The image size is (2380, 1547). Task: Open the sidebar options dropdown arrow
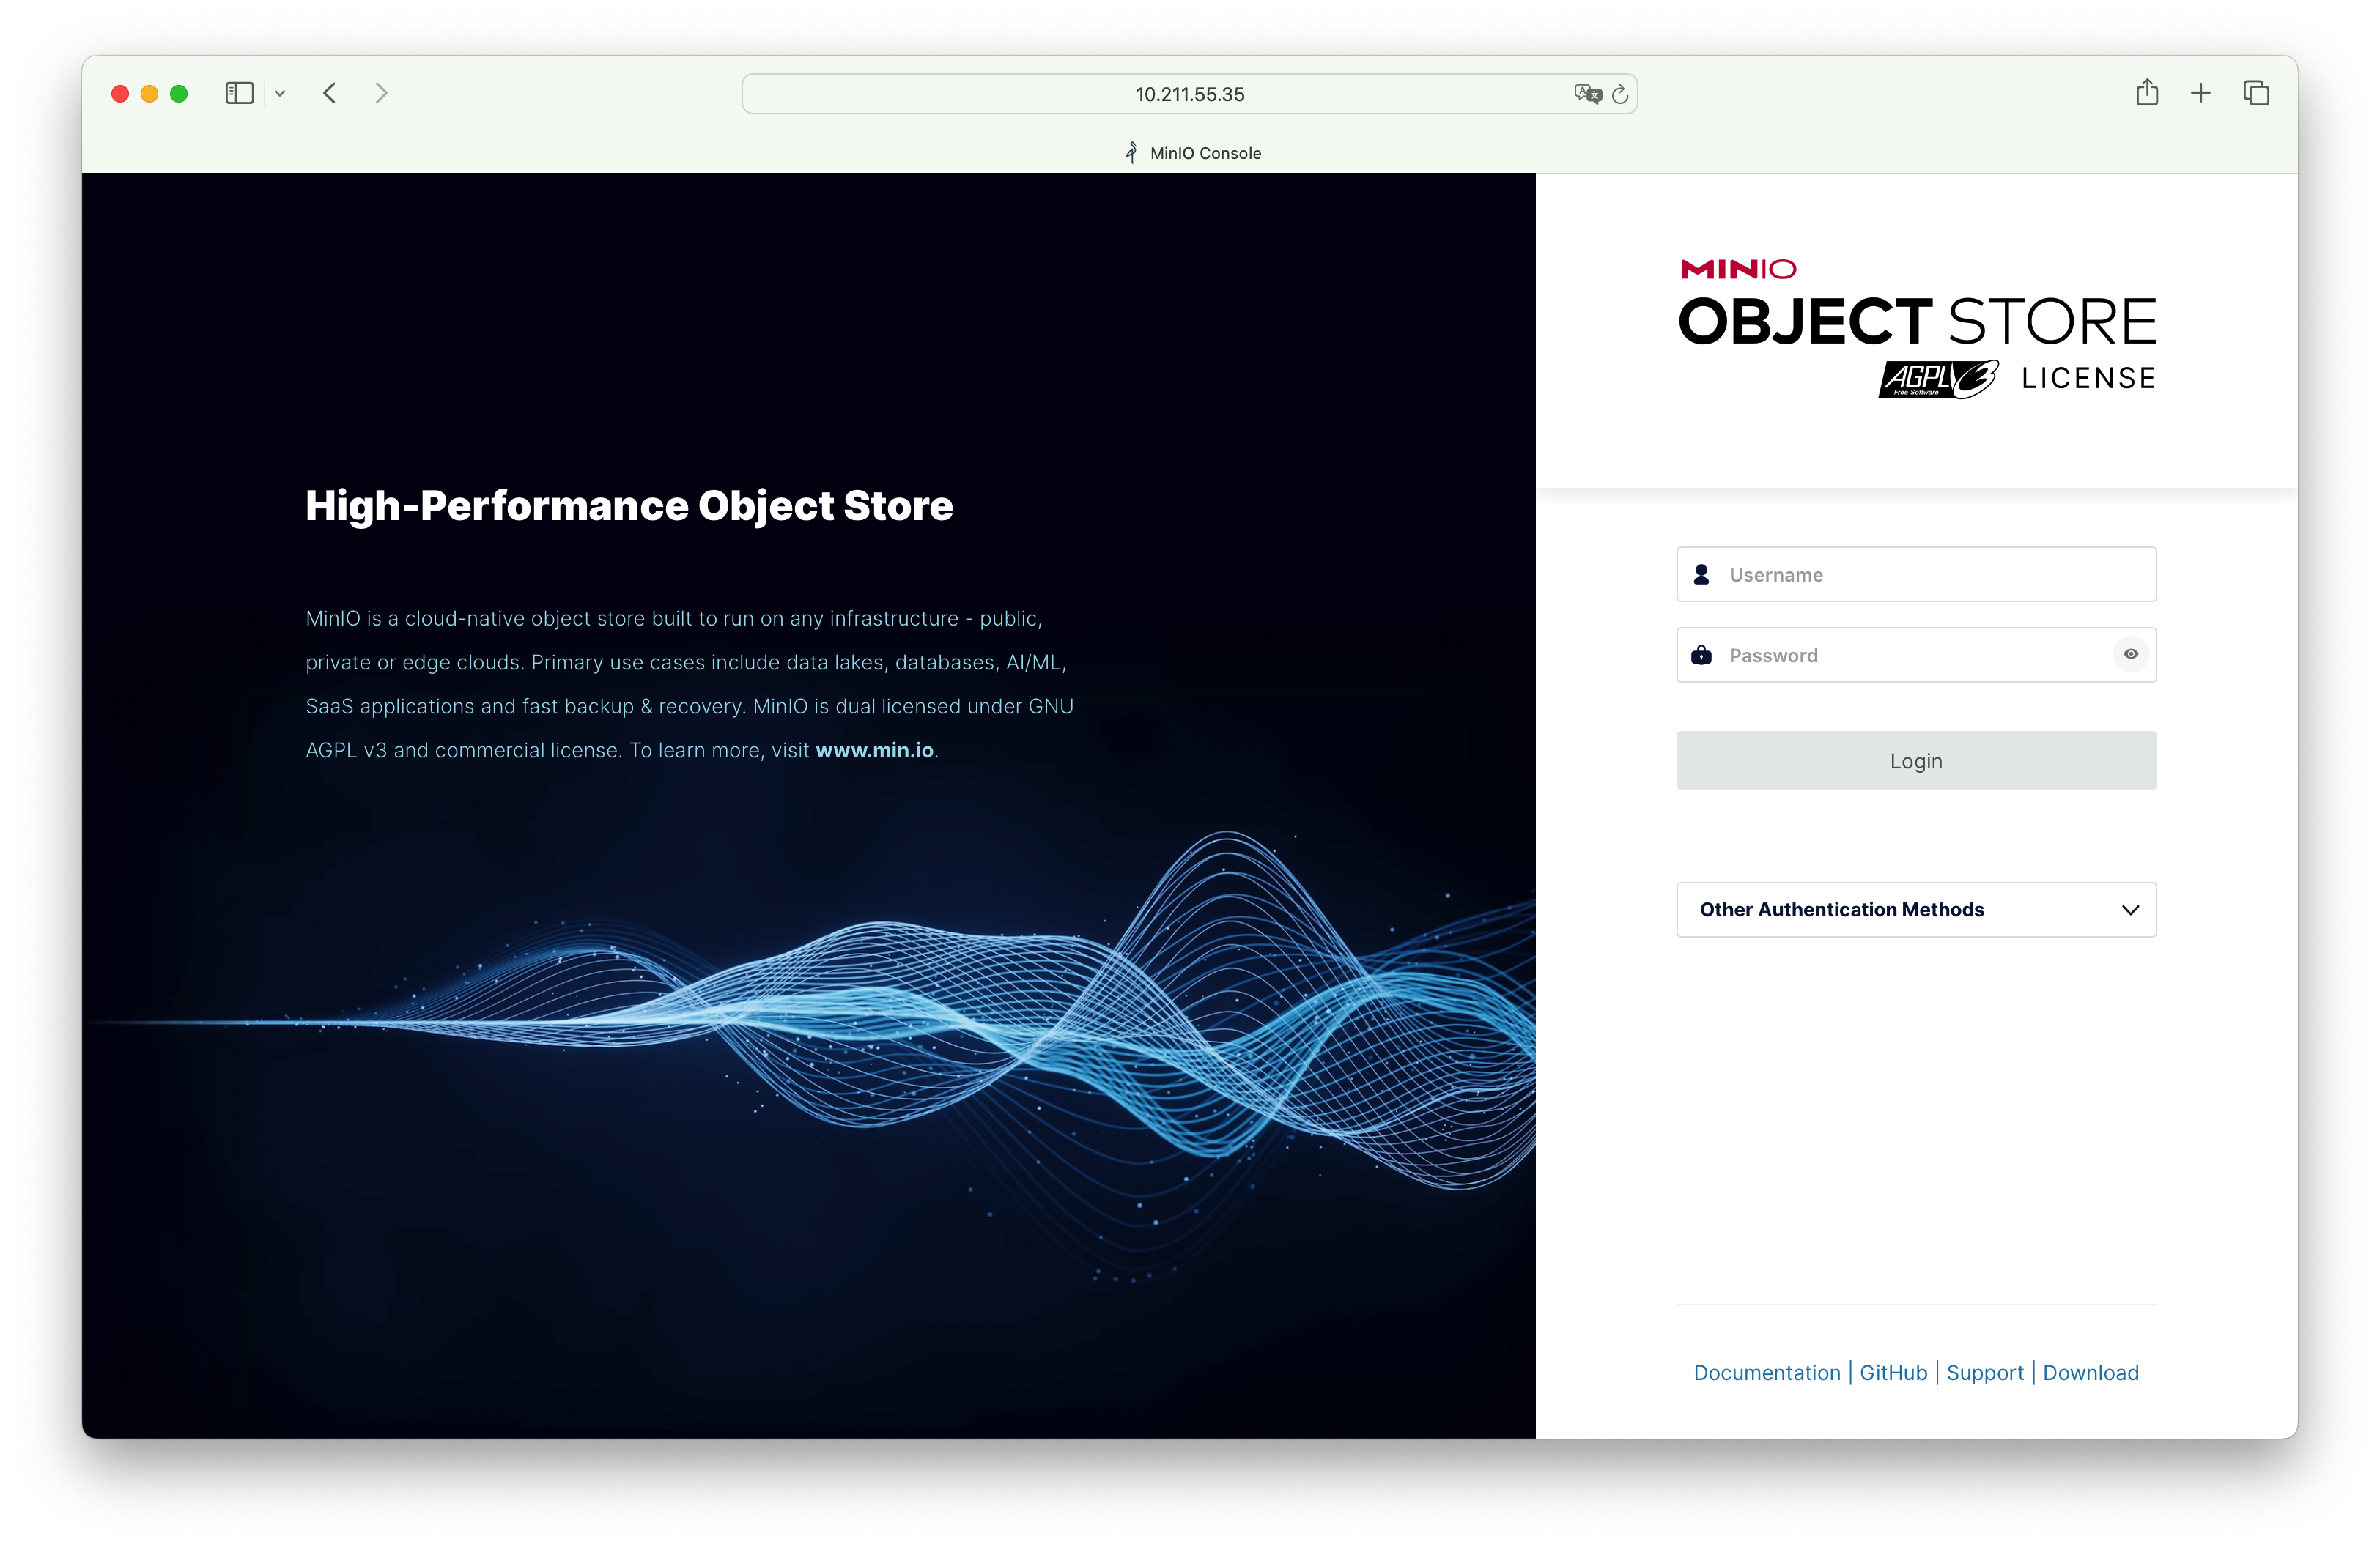click(x=280, y=93)
